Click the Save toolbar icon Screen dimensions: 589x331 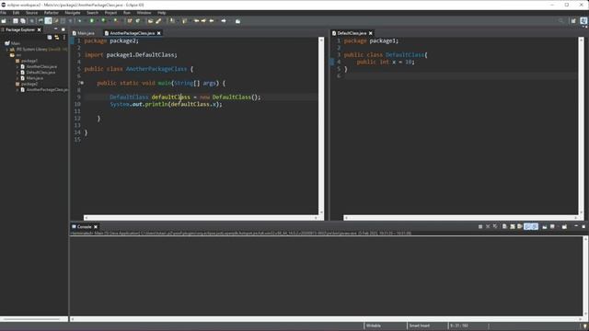(x=16, y=21)
